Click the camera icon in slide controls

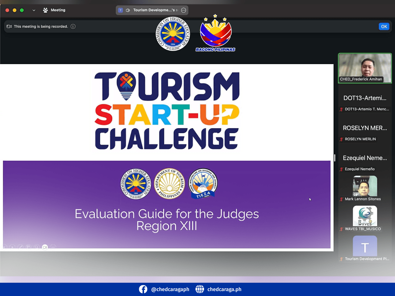45,247
